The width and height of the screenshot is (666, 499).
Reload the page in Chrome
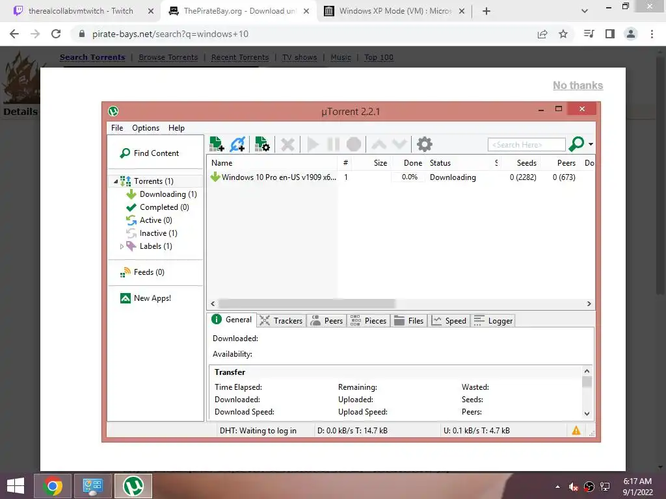tap(56, 34)
